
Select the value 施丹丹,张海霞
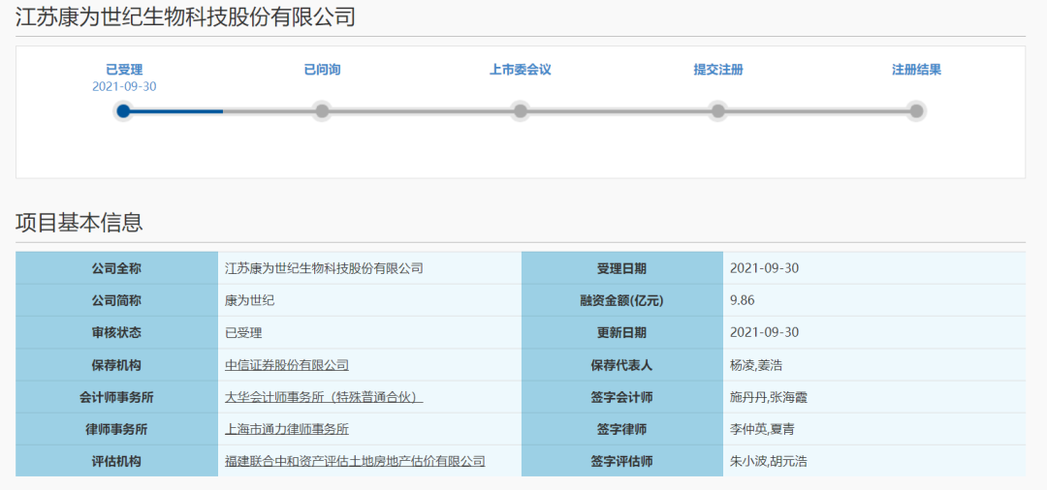(769, 397)
